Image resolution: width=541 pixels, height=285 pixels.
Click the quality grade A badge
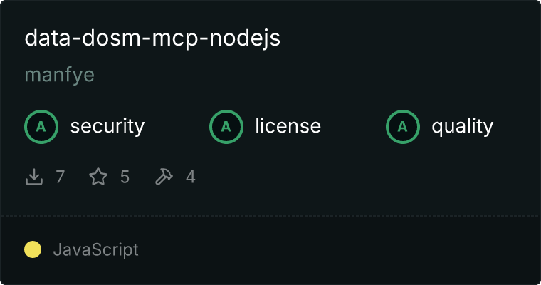(x=403, y=127)
